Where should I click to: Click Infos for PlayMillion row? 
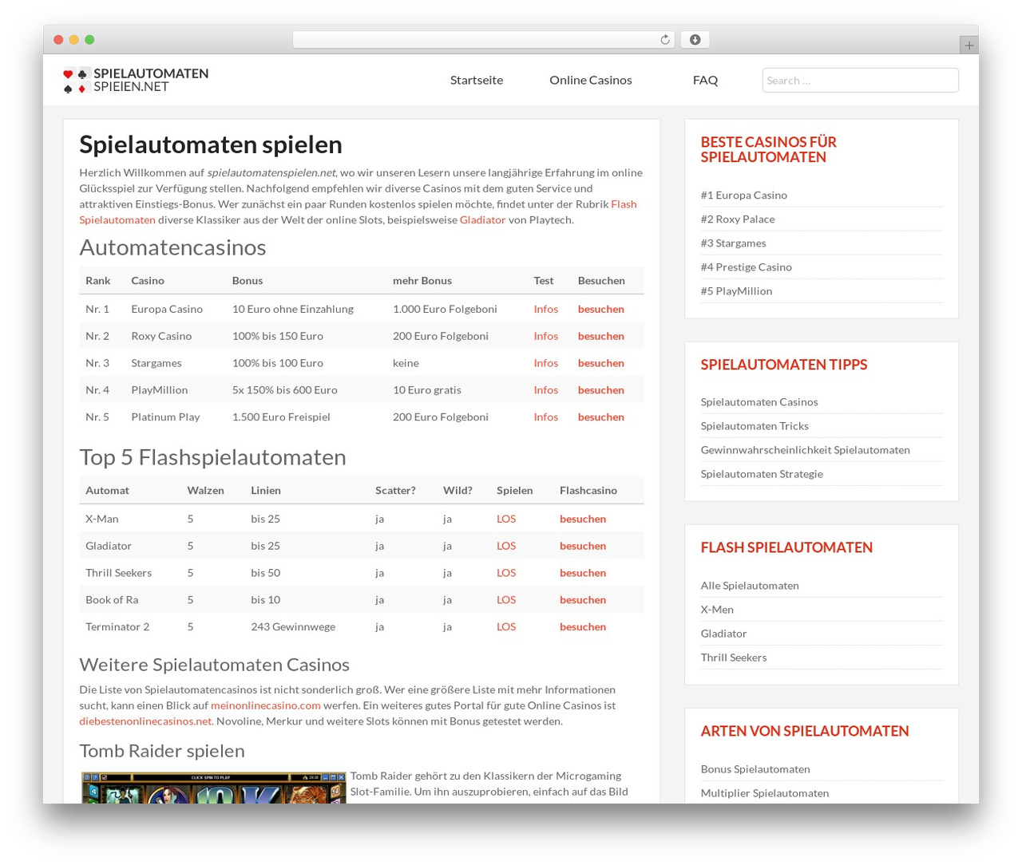click(546, 390)
